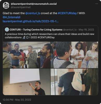Image resolution: width=101 pixels, height=104 pixels.
Task: Click the microscope emoji in the quoted tweet
Action: click(x=24, y=37)
